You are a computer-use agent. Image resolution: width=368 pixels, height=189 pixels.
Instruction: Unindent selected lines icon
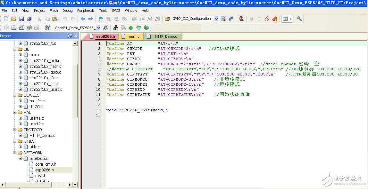(142, 19)
